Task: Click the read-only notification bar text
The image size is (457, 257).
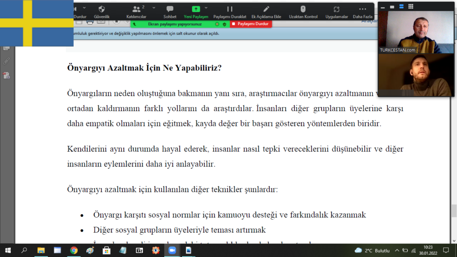Action: coord(146,33)
